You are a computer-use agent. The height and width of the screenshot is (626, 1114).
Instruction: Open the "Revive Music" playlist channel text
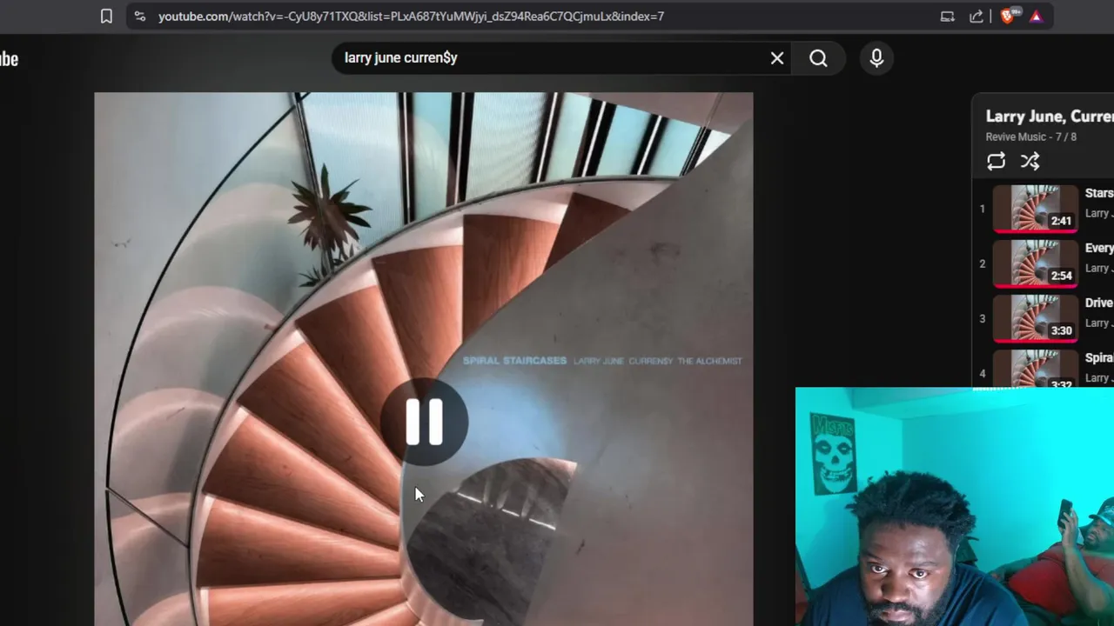click(x=1016, y=137)
